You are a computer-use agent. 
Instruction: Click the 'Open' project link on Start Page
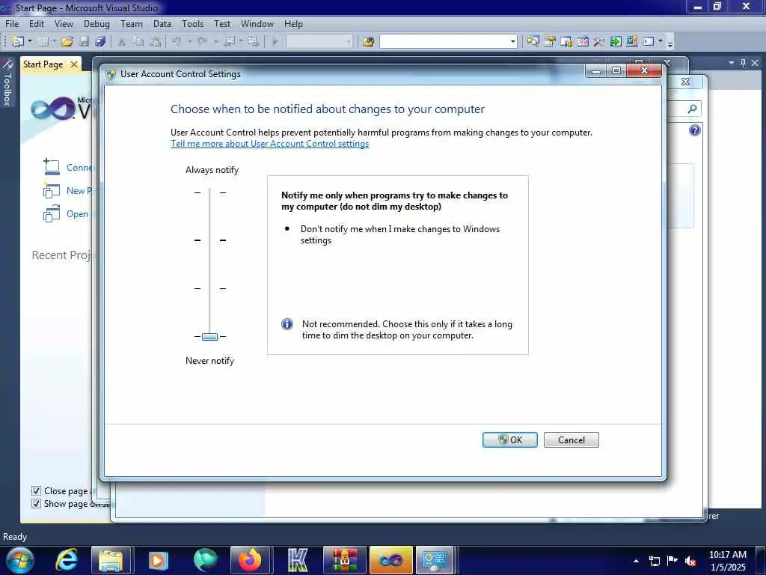pos(77,214)
